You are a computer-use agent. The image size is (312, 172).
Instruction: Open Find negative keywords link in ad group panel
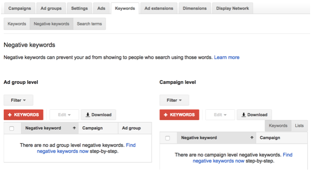click(x=86, y=148)
